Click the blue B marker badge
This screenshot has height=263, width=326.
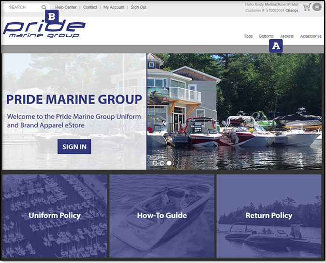click(52, 16)
